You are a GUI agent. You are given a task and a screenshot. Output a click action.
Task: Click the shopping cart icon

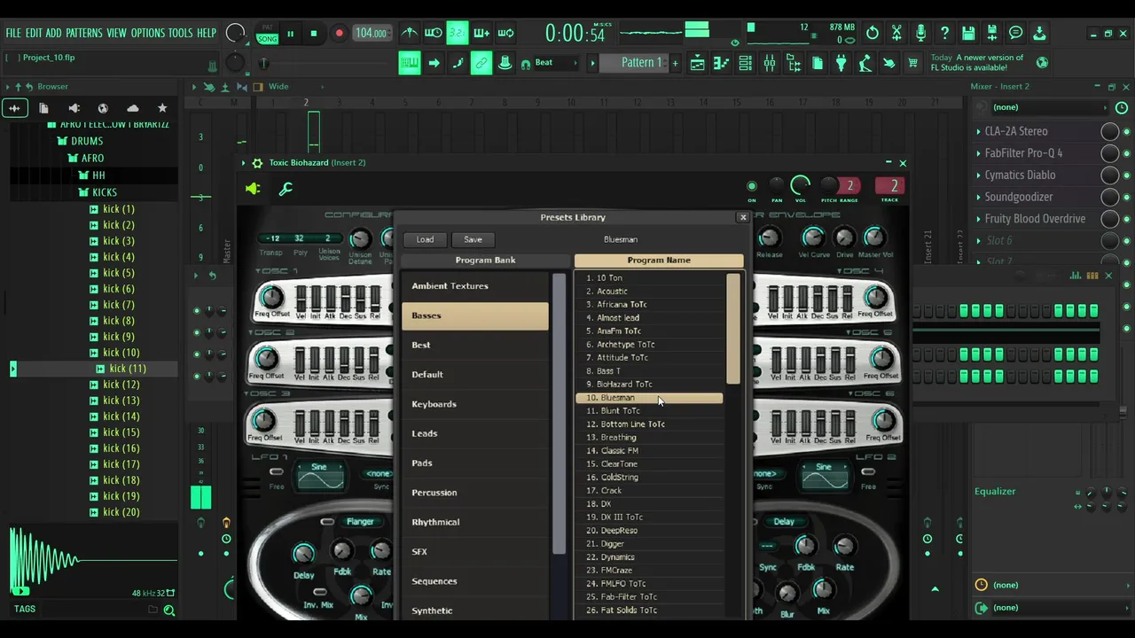[x=913, y=63]
